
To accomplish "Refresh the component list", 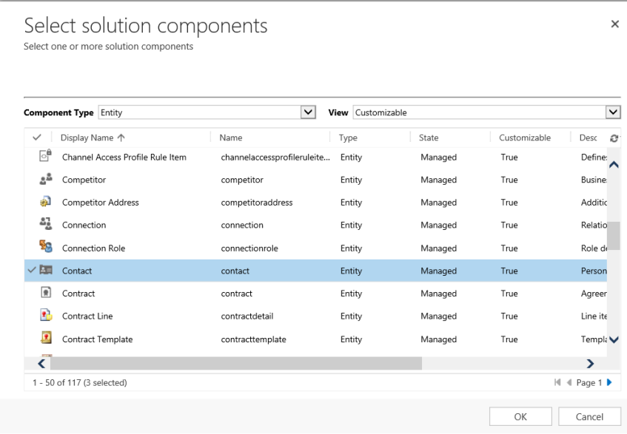I will click(x=613, y=138).
